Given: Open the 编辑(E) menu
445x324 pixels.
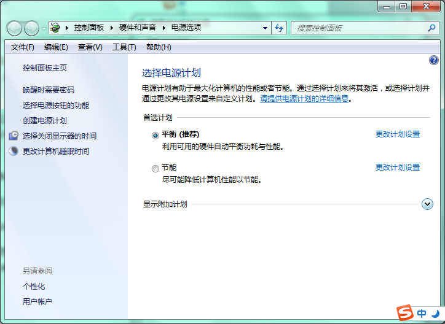Looking at the screenshot, I should pos(56,47).
